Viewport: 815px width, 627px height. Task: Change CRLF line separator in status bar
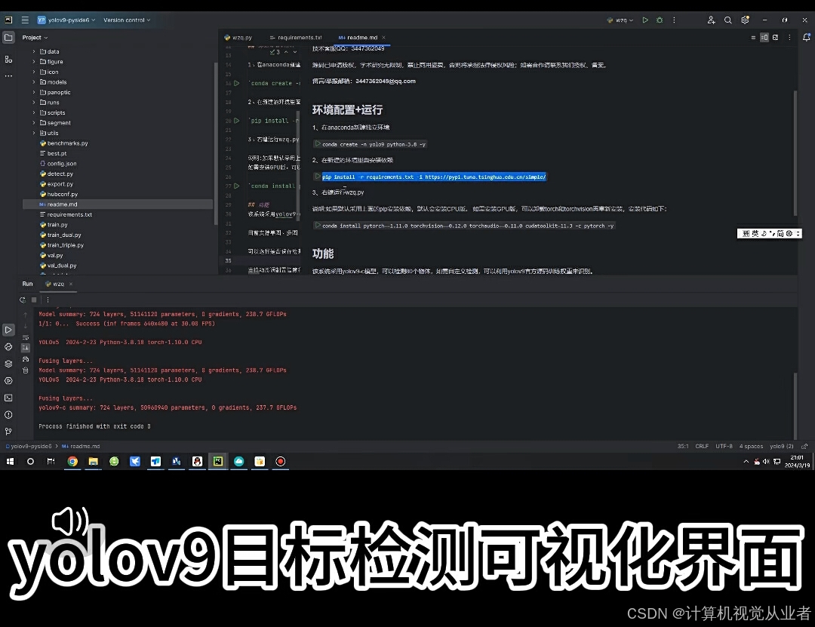702,446
